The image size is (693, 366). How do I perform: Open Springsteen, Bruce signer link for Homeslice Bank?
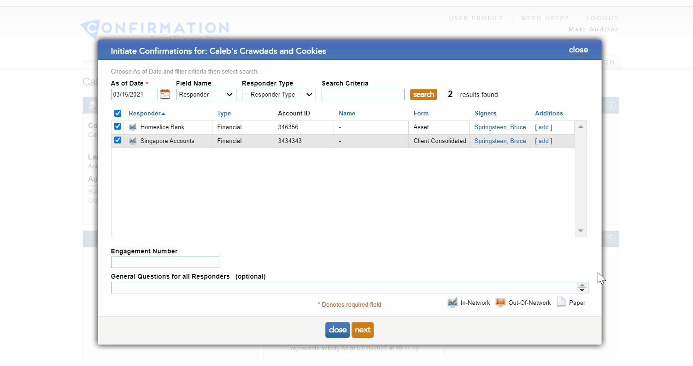click(499, 127)
